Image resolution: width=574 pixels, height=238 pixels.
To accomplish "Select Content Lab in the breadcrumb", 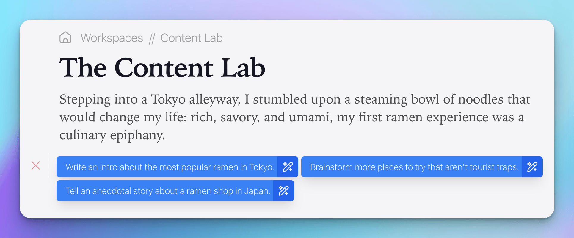I will tap(191, 38).
